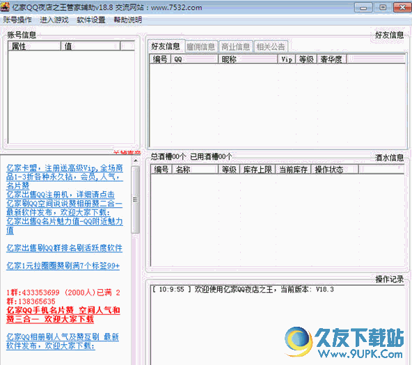The width and height of the screenshot is (412, 365).
Task: Switch to the 商业信息 tab
Action: pos(235,47)
